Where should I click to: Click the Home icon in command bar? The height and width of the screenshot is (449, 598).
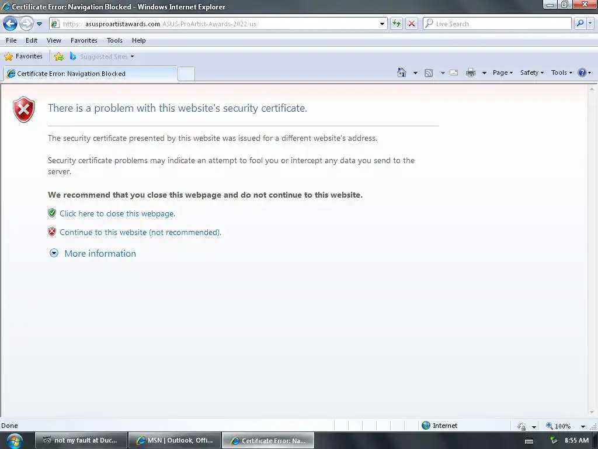[402, 72]
